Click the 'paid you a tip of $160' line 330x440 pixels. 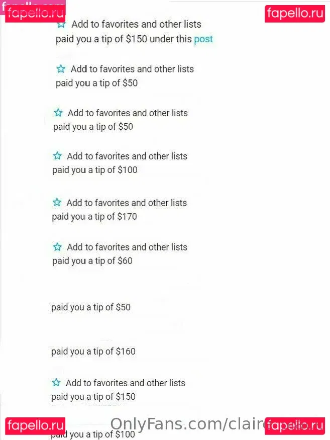click(x=93, y=351)
